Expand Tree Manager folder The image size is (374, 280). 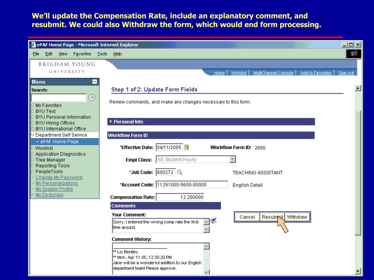[x=33, y=160]
